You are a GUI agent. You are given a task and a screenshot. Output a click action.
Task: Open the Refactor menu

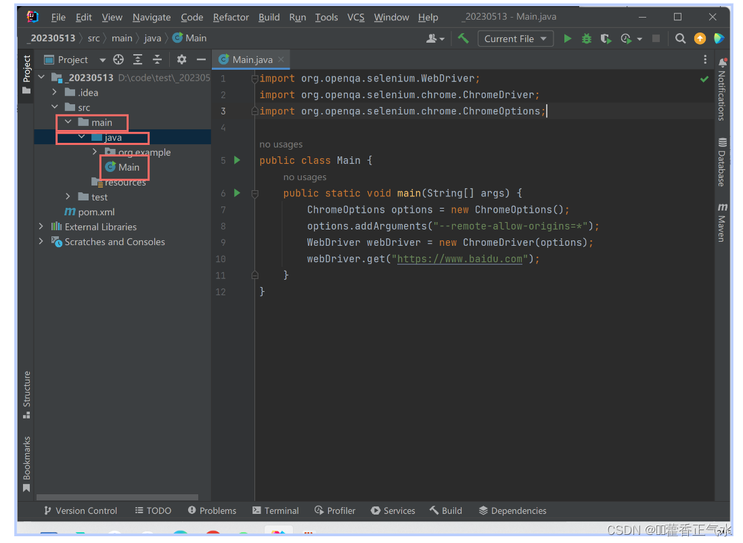click(x=231, y=17)
